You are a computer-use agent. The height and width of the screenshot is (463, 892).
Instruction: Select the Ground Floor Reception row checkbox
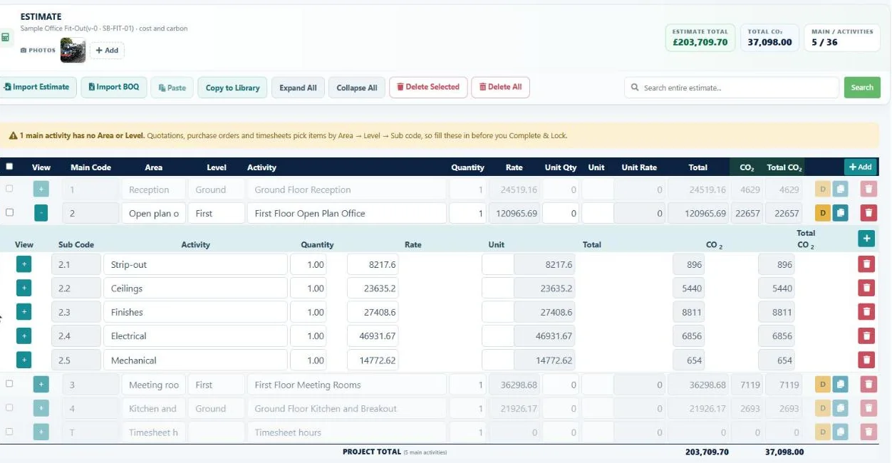tap(9, 189)
